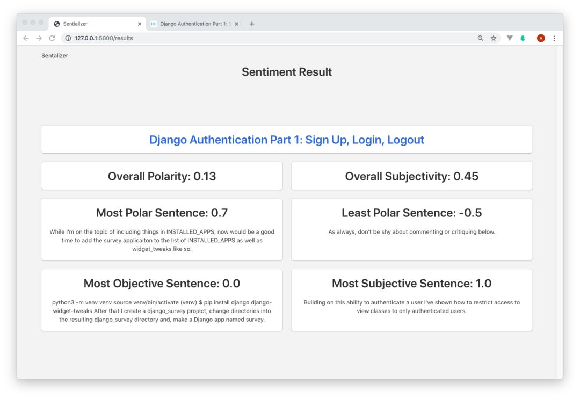Click the green extension icon
580x399 pixels.
point(523,38)
